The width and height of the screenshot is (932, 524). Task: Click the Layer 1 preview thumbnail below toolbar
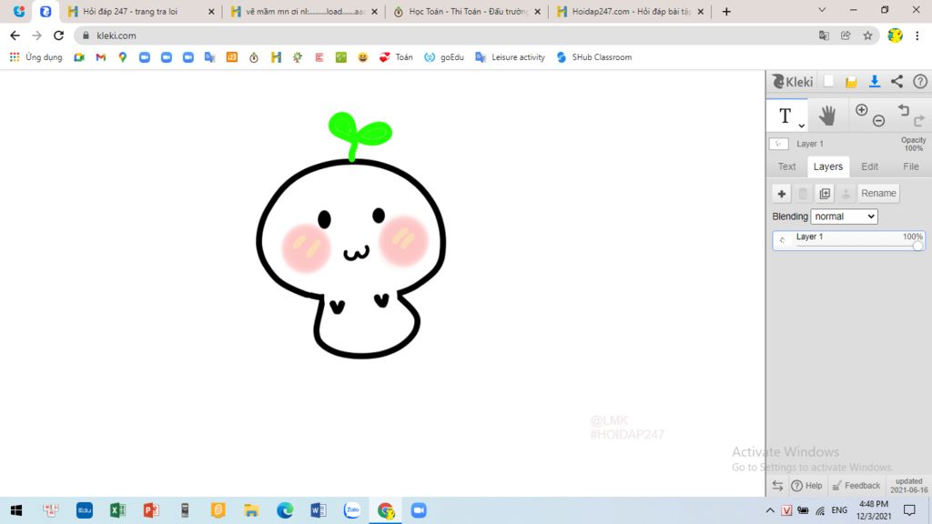point(778,144)
